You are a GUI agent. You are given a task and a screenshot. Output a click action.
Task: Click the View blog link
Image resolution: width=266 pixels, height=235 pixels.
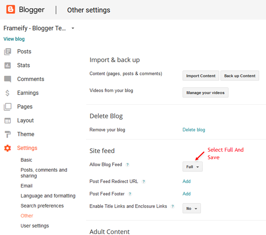[x=14, y=39]
